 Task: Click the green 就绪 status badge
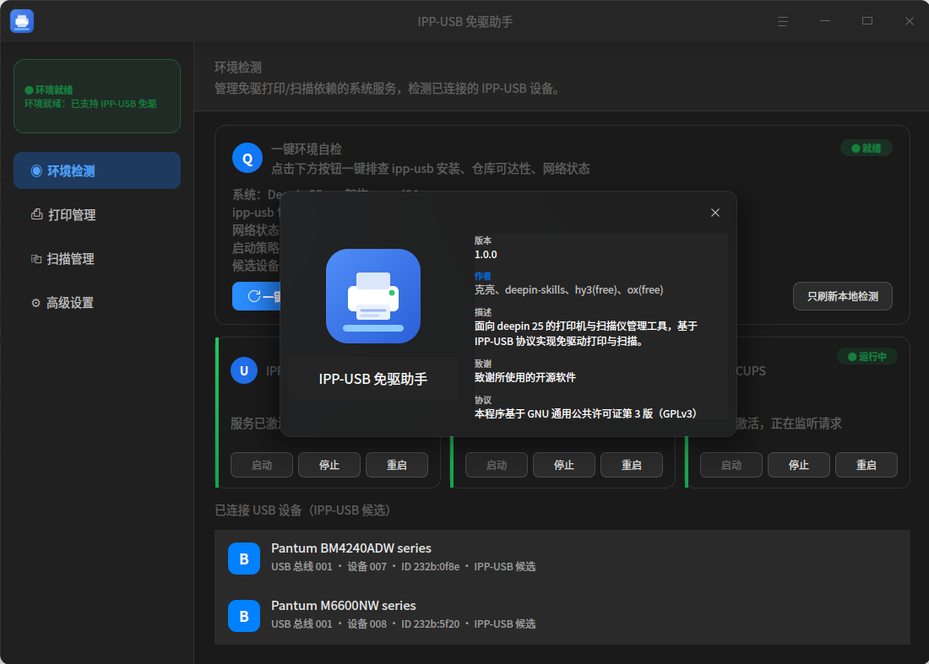(867, 148)
